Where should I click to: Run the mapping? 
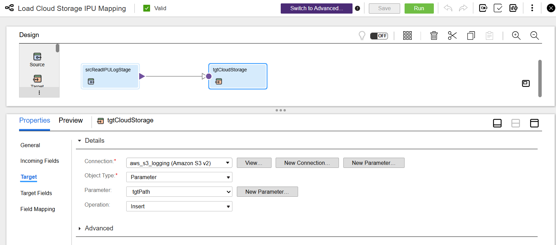click(x=419, y=8)
